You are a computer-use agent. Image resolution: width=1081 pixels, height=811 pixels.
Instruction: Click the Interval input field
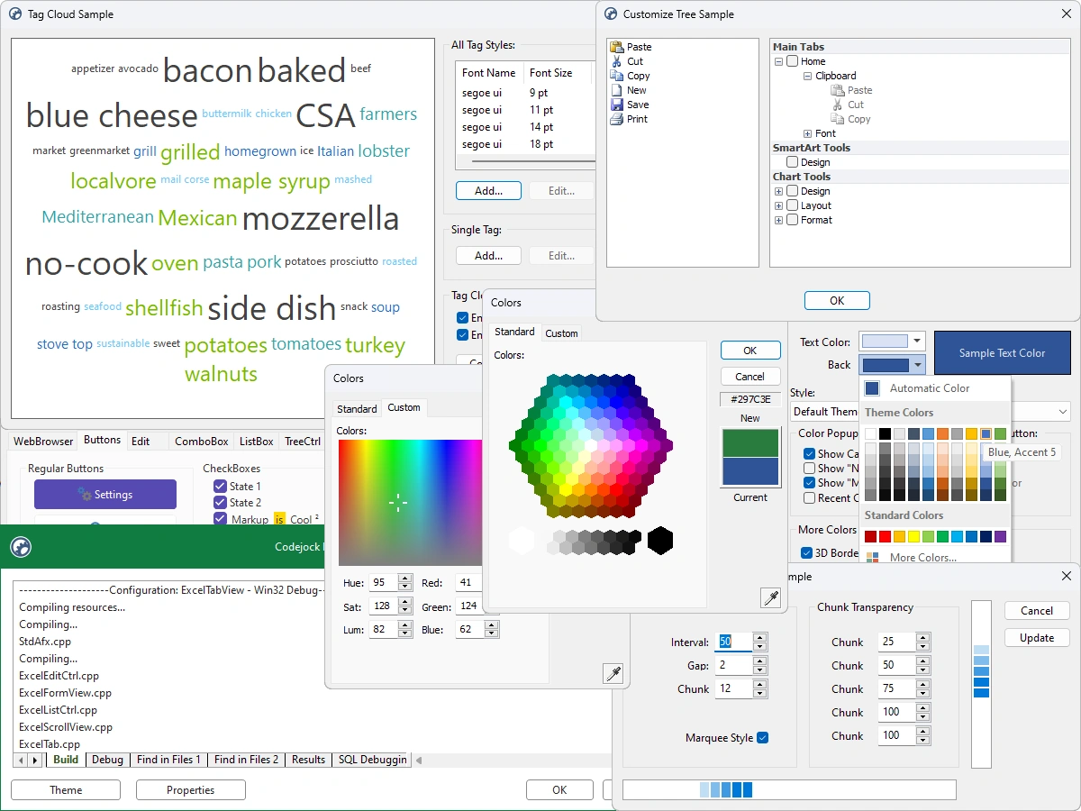pyautogui.click(x=733, y=642)
